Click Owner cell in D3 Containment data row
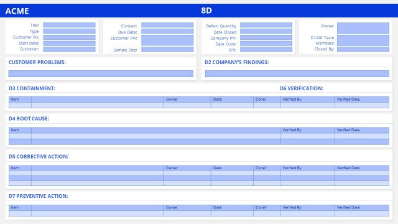The width and height of the screenshot is (398, 224). (x=187, y=105)
